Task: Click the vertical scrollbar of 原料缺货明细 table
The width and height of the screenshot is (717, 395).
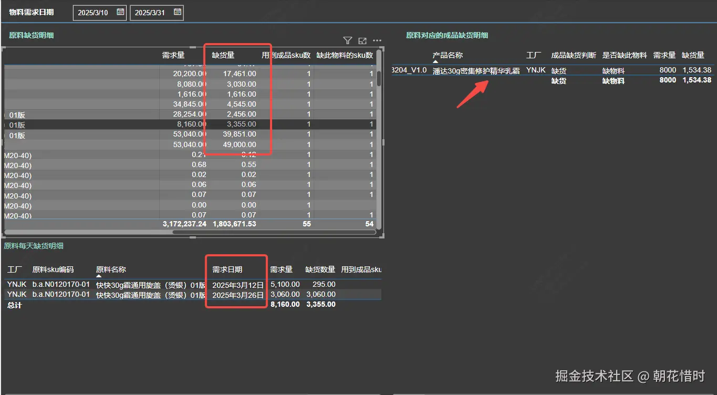Action: [379, 78]
